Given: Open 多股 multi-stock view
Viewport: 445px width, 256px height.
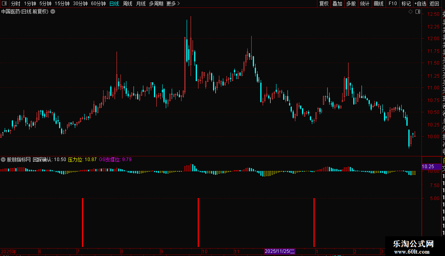Looking at the screenshot, I should pyautogui.click(x=351, y=4).
